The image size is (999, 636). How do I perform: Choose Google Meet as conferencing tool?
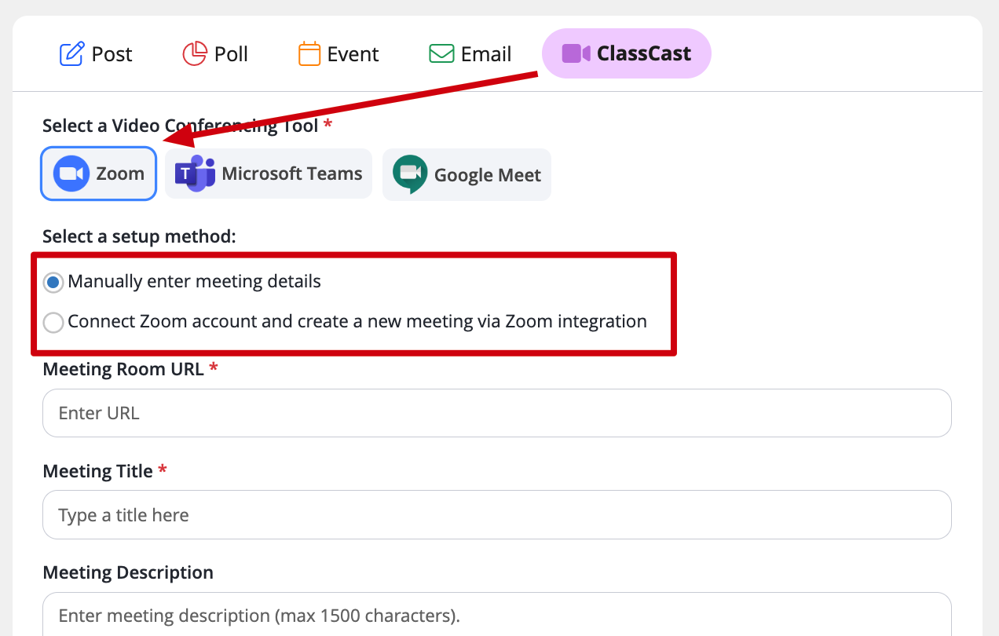467,174
